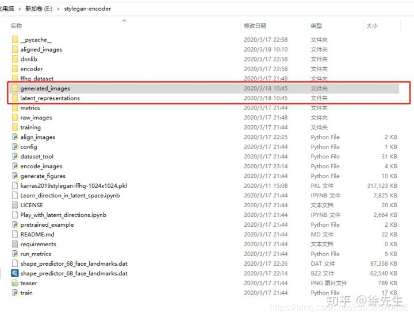Screen dimensions: 414x318
Task: Click the README.md file name
Action: tap(37, 234)
